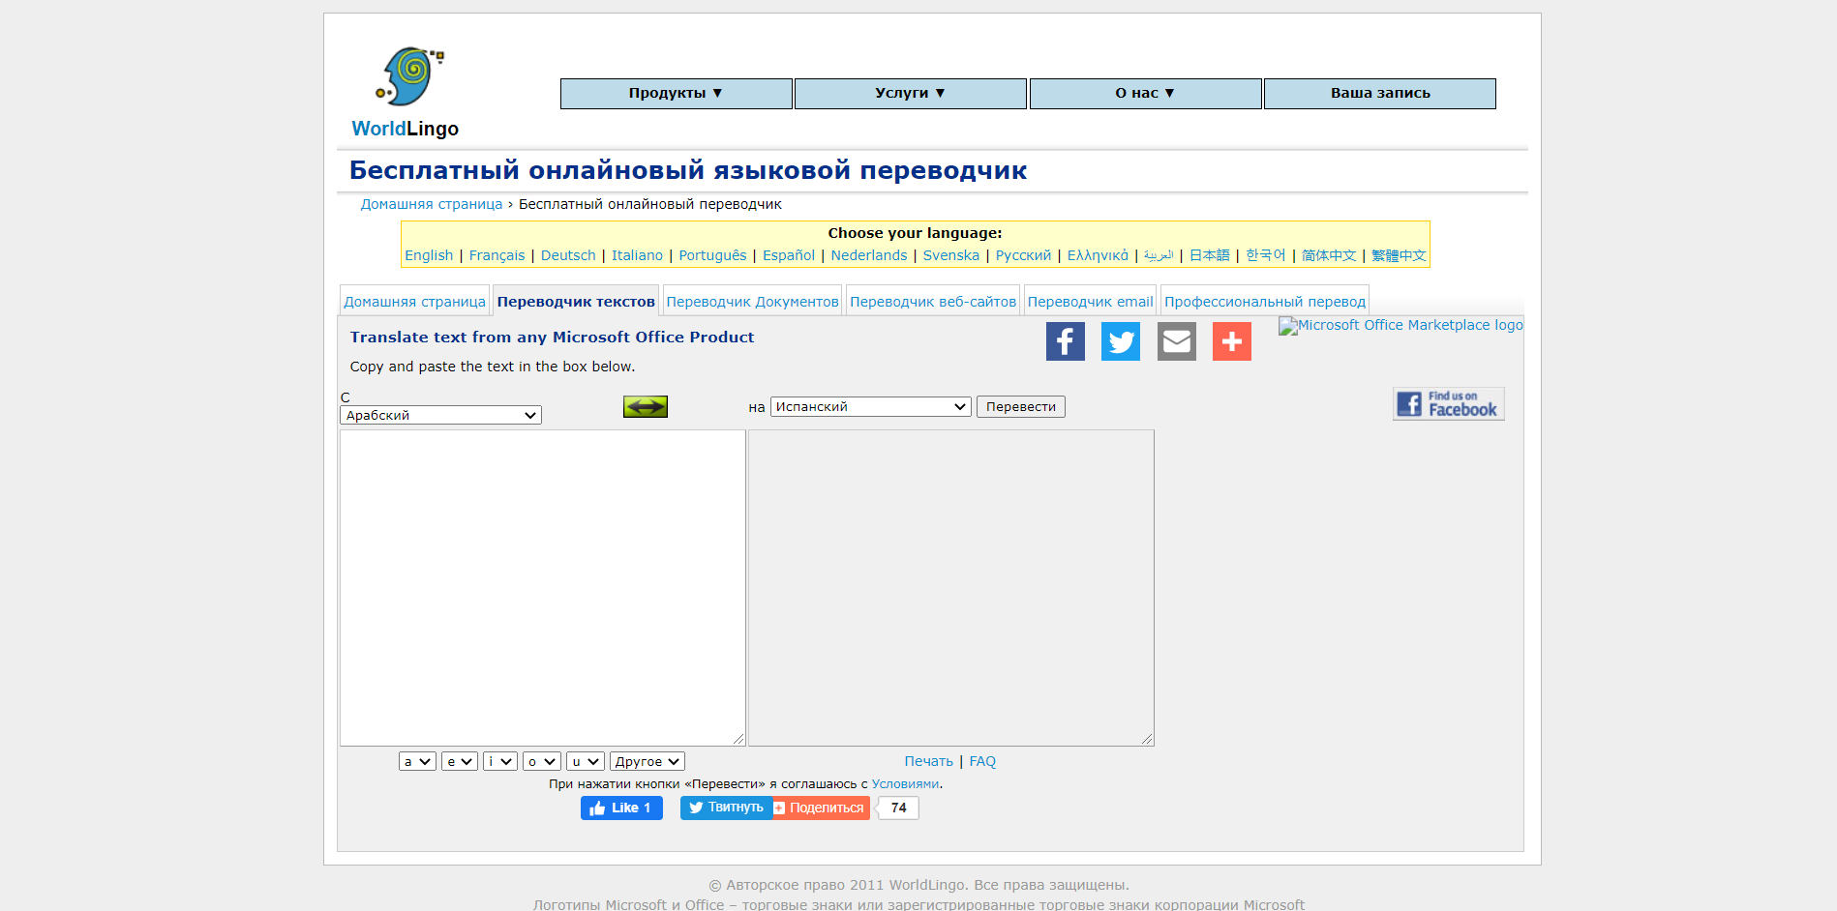
Task: Expand the accented 'a' character dropdown
Action: pyautogui.click(x=417, y=762)
